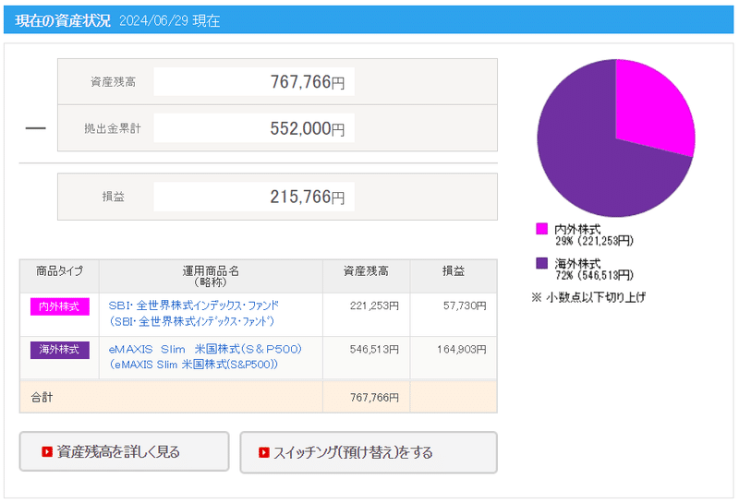This screenshot has width=739, height=503.
Task: Select the 損益 value field 215,766円
Action: (253, 197)
